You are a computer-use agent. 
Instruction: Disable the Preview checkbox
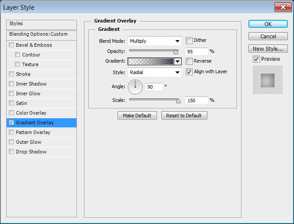(x=256, y=59)
